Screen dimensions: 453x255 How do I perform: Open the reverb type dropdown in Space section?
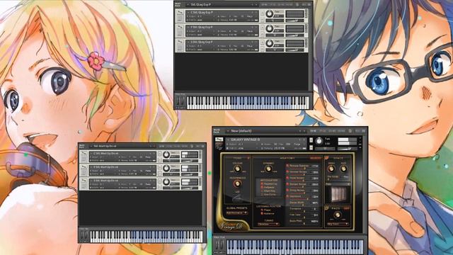click(338, 184)
